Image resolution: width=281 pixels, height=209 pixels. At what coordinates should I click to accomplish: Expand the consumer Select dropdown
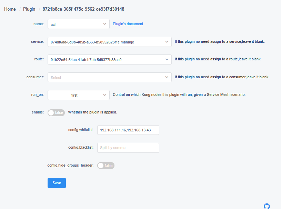(110, 77)
